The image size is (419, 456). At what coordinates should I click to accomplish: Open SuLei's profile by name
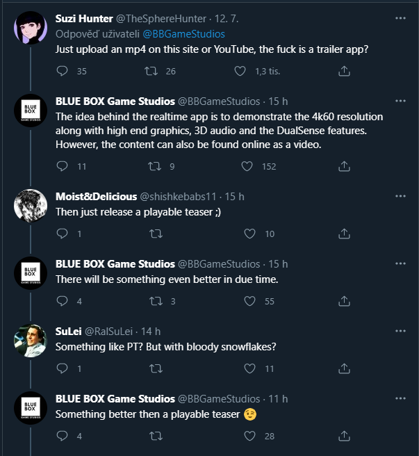pyautogui.click(x=68, y=332)
